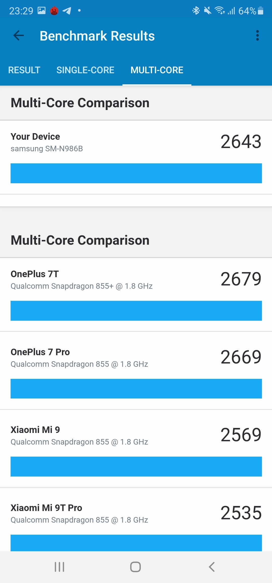This screenshot has width=272, height=583.
Task: Tap the Wi-Fi status icon
Action: point(219,11)
